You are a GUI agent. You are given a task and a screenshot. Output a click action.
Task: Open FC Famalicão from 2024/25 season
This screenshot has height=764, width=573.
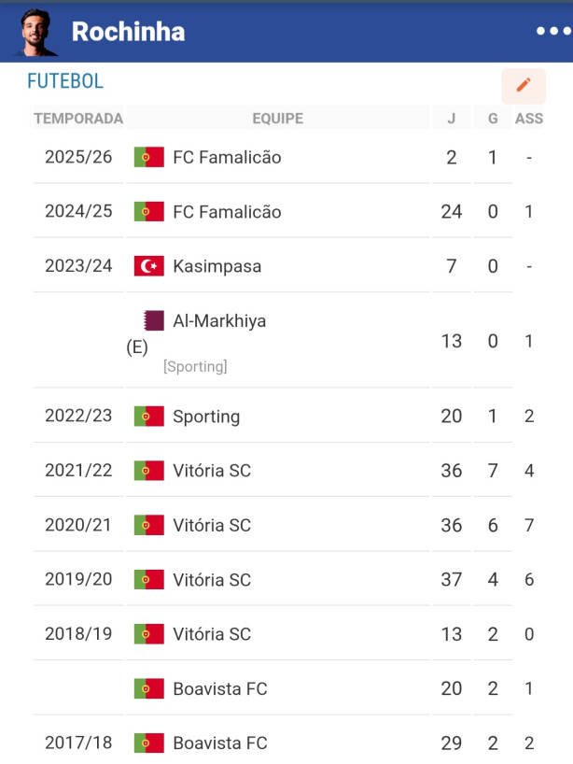(227, 212)
